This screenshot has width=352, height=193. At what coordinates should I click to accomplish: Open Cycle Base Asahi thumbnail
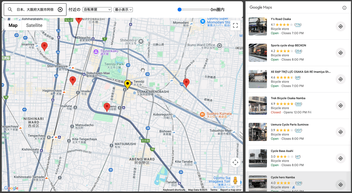258,158
